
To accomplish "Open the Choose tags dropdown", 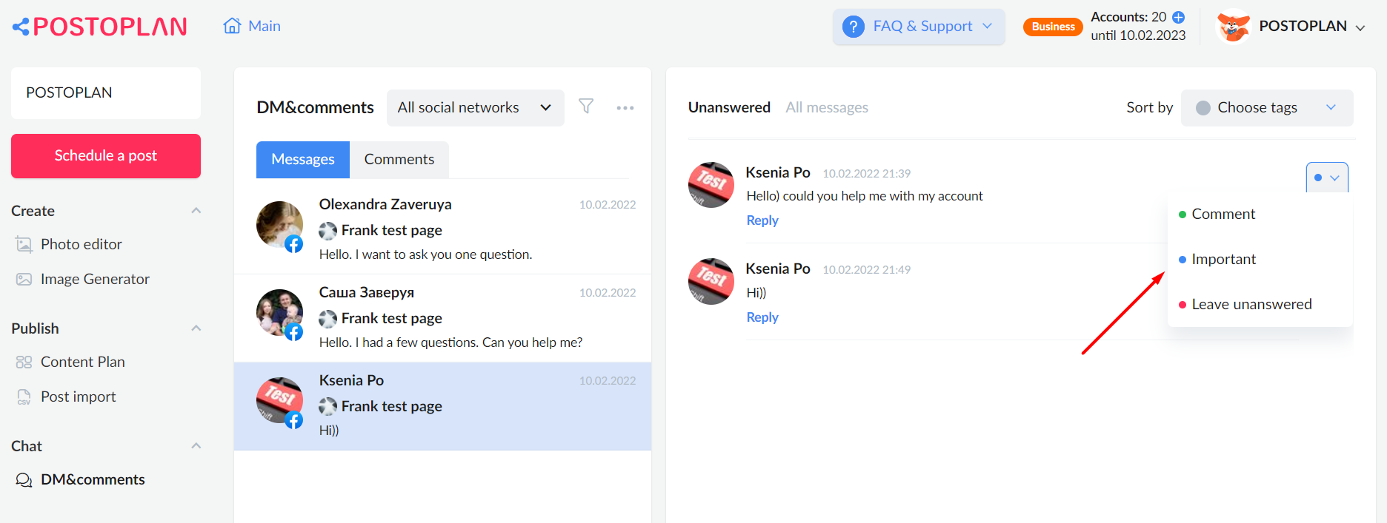I will (x=1267, y=108).
